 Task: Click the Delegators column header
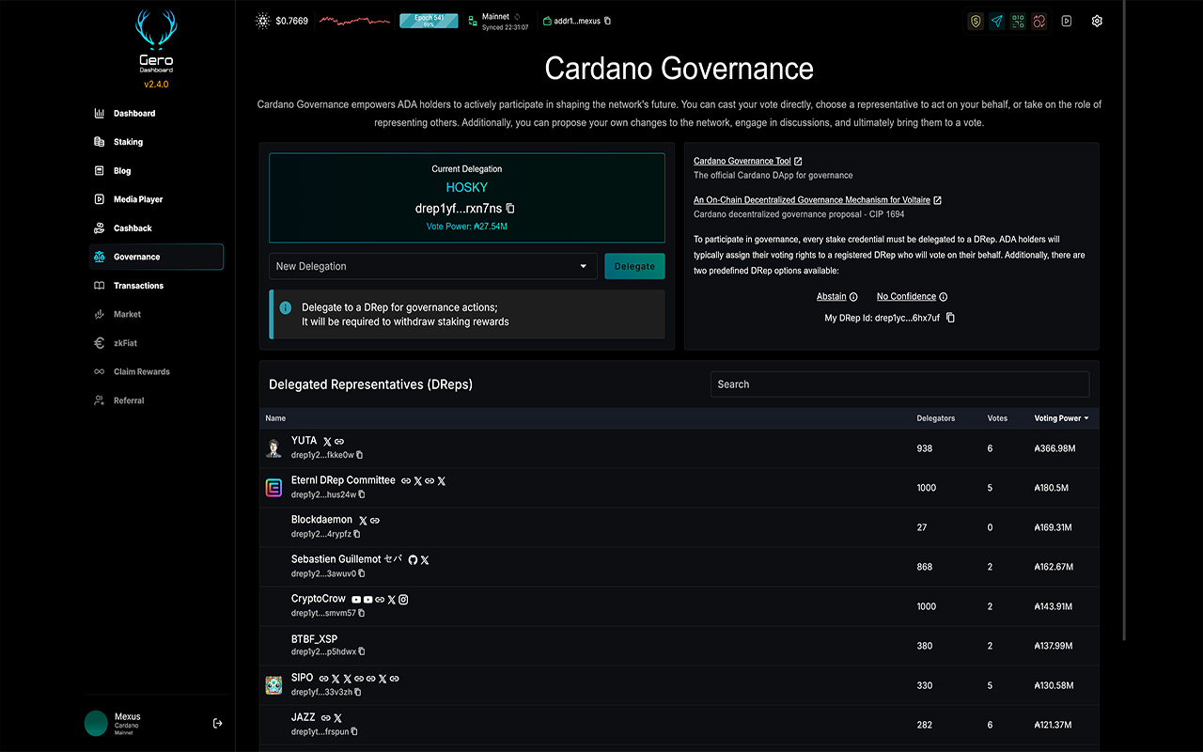coord(936,418)
